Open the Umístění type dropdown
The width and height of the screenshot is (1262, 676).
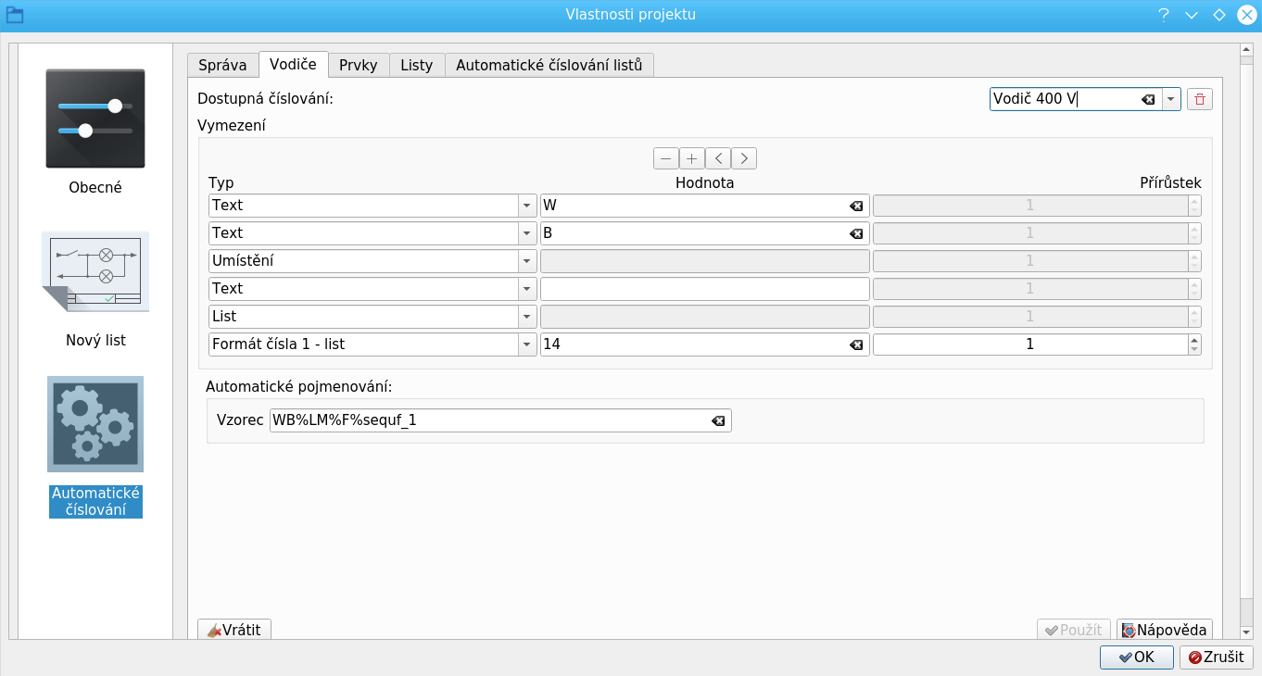pyautogui.click(x=526, y=261)
